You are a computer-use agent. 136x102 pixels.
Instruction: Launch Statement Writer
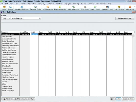pyautogui.click(x=107, y=8)
